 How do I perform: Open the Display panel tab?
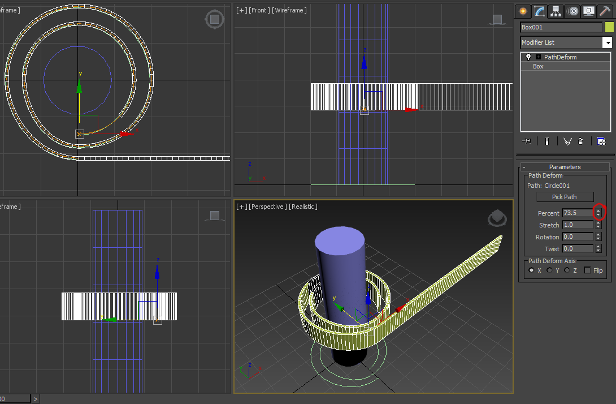(x=589, y=11)
